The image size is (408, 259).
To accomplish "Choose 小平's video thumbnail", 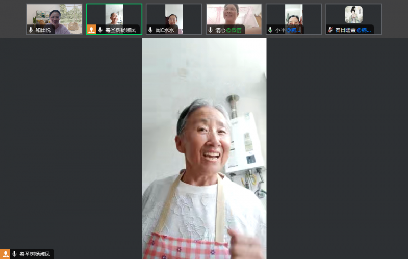I will coord(294,15).
